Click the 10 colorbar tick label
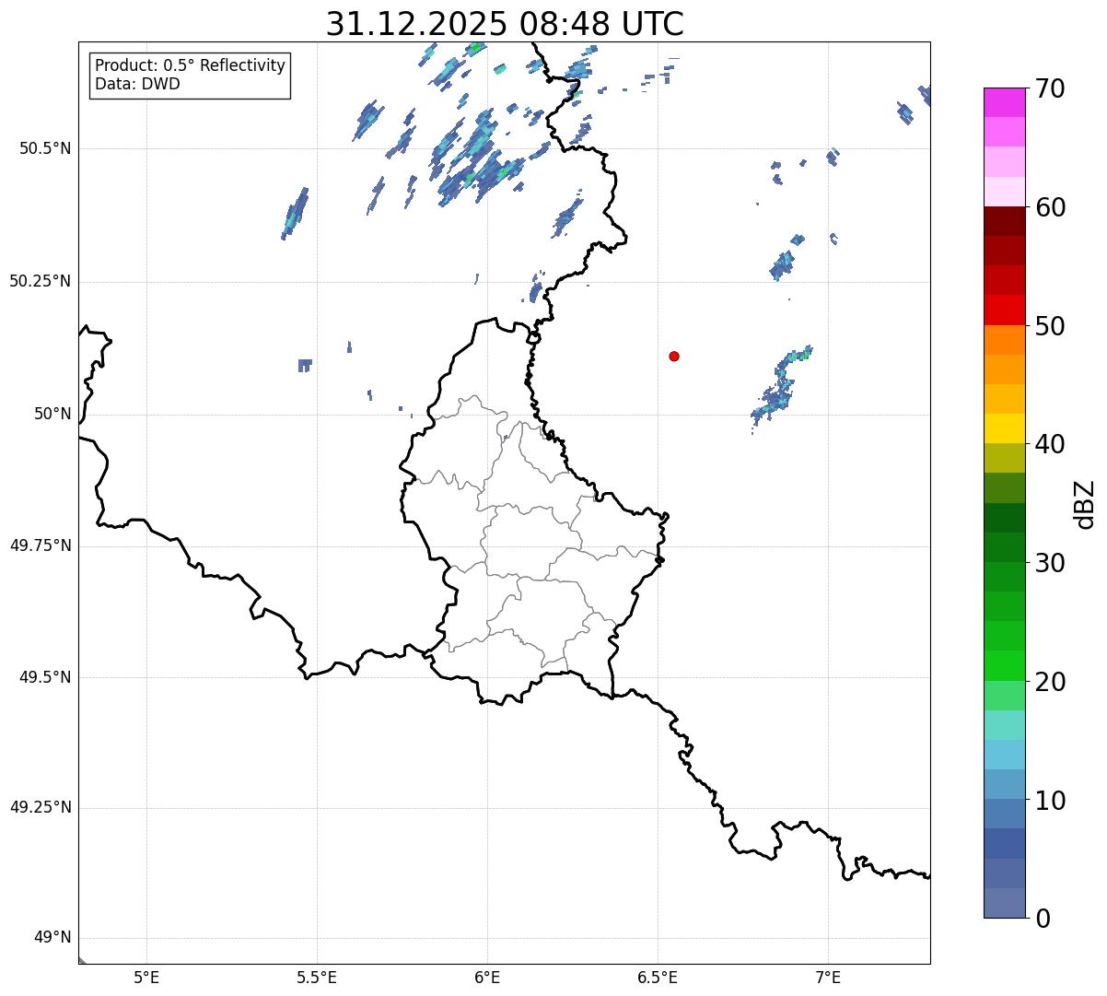This screenshot has width=1107, height=996. (1050, 800)
